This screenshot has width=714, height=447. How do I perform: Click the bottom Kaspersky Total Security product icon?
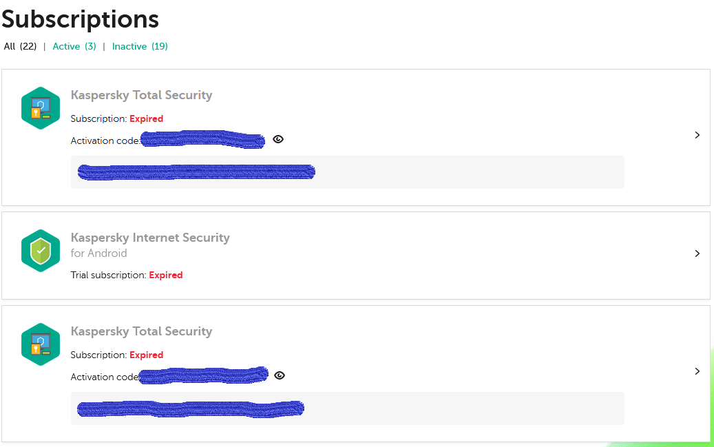(x=41, y=344)
